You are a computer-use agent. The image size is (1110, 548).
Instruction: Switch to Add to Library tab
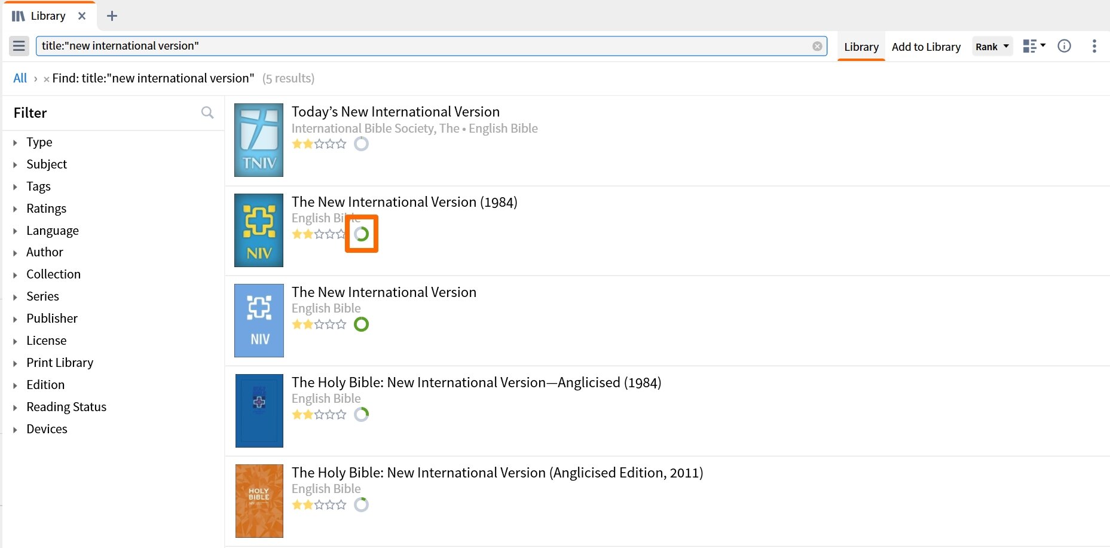(926, 47)
